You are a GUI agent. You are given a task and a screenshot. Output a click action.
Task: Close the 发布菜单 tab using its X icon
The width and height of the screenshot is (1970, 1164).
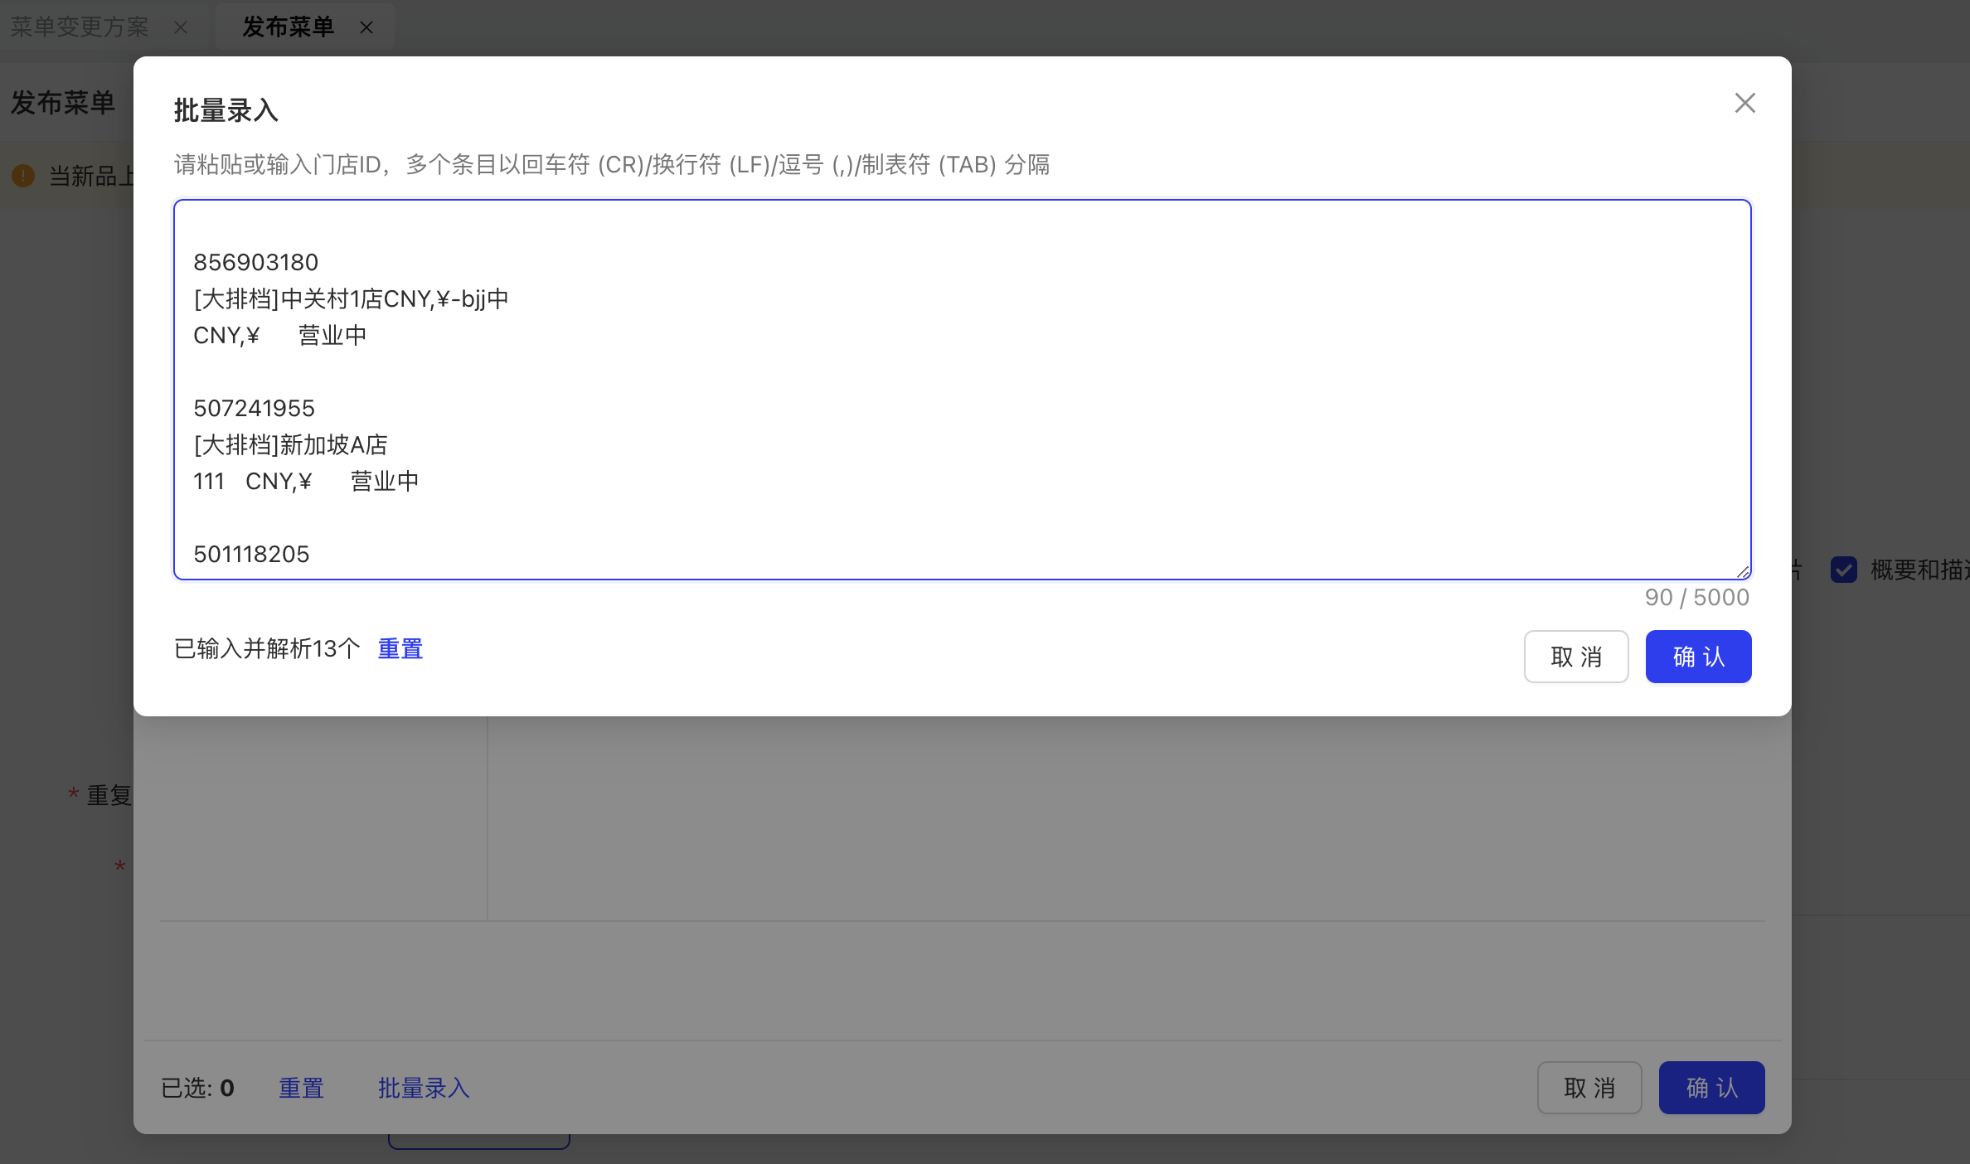point(366,27)
